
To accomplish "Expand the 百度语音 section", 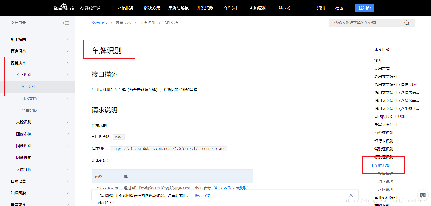I will pyautogui.click(x=68, y=51).
